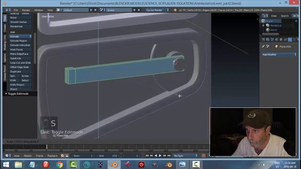This screenshot has width=301, height=169.
Task: Open the Help menu
Action: pyautogui.click(x=50, y=10)
